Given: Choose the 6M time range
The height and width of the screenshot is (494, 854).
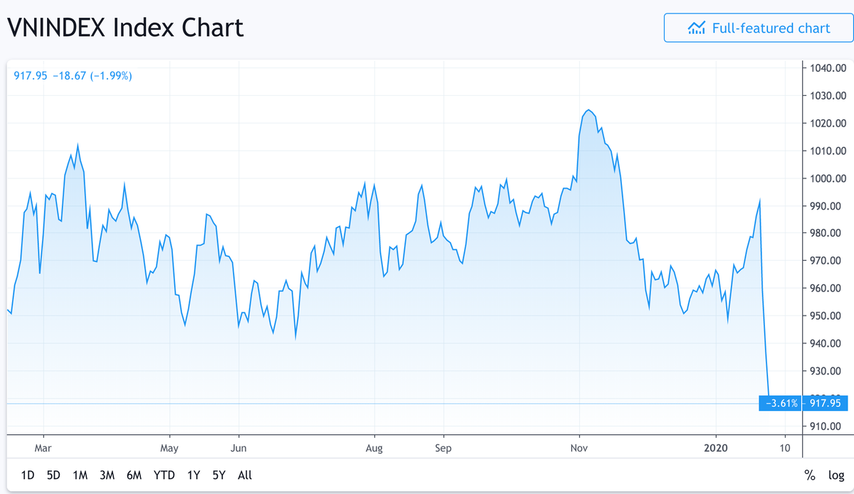Looking at the screenshot, I should point(134,475).
